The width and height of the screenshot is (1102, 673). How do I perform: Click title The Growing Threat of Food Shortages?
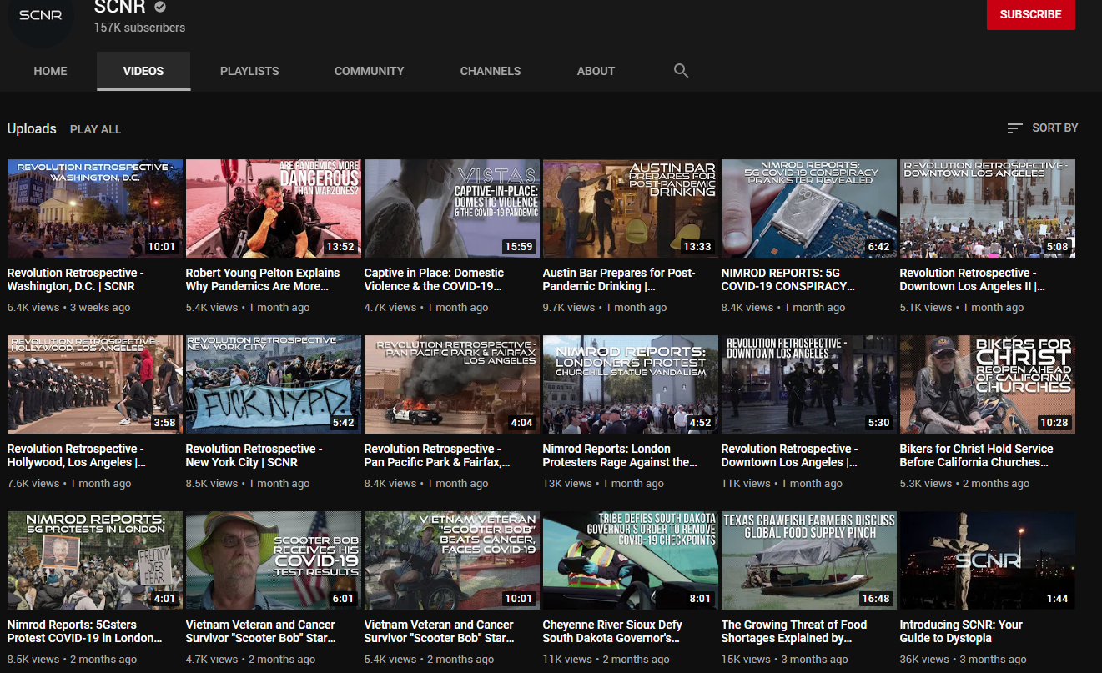tap(794, 631)
